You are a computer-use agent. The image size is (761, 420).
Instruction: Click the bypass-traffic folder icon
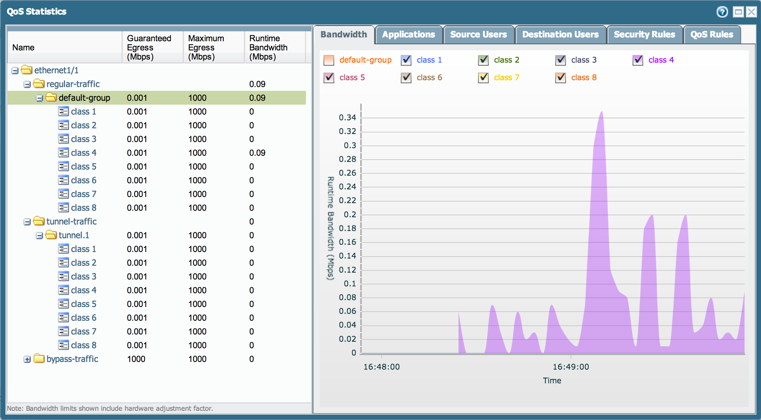tap(38, 359)
